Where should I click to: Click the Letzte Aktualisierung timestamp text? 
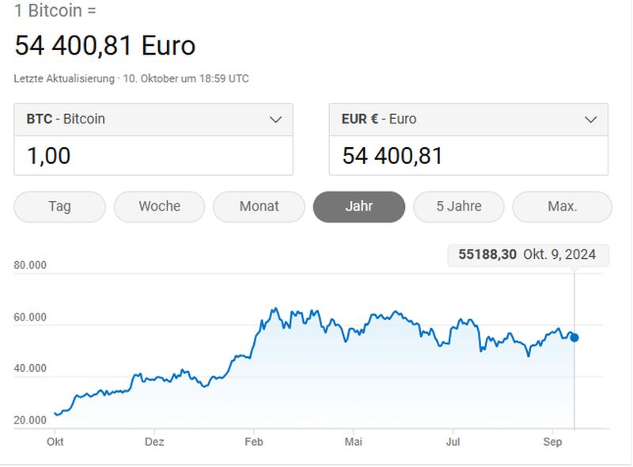131,79
